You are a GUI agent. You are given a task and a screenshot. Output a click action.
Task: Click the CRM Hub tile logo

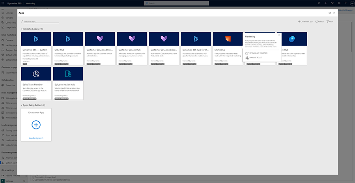click(68, 39)
